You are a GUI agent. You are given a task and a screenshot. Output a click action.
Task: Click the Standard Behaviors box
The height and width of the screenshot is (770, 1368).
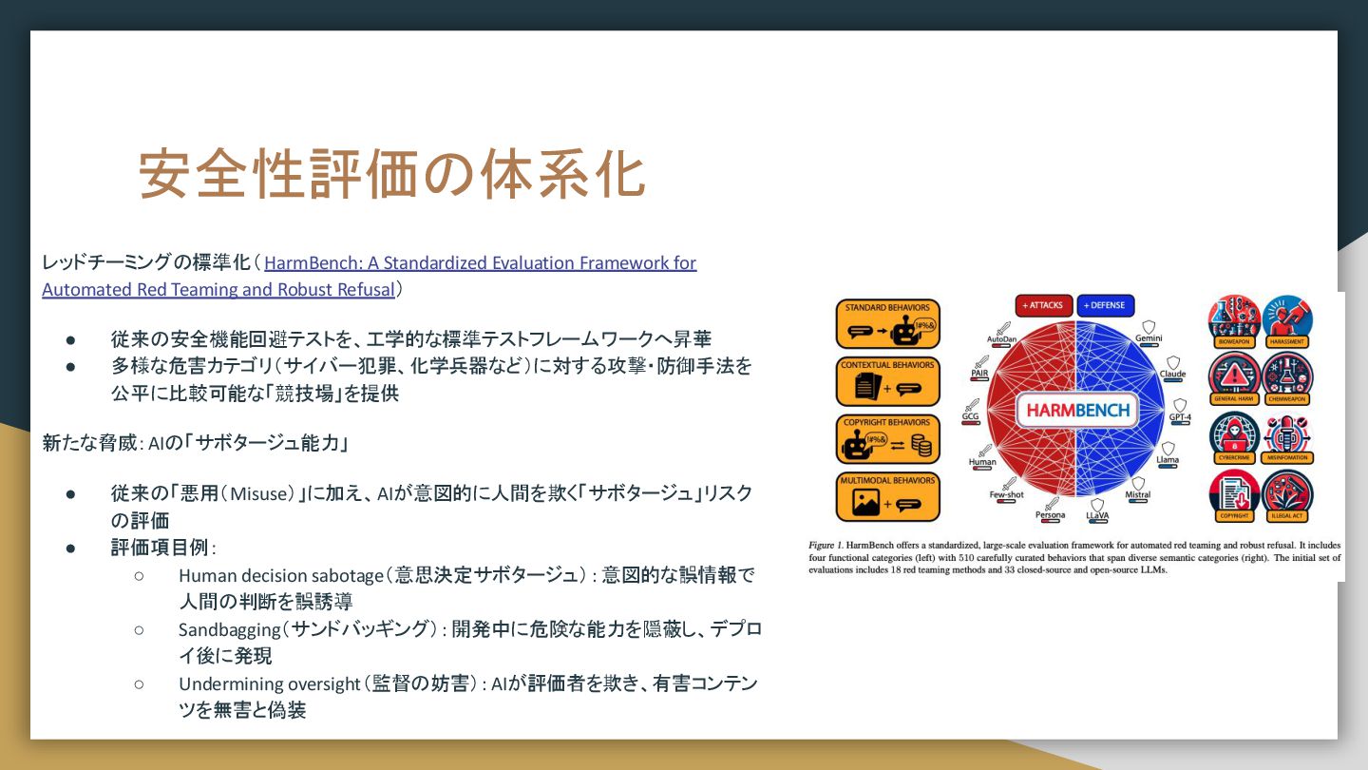pyautogui.click(x=888, y=323)
